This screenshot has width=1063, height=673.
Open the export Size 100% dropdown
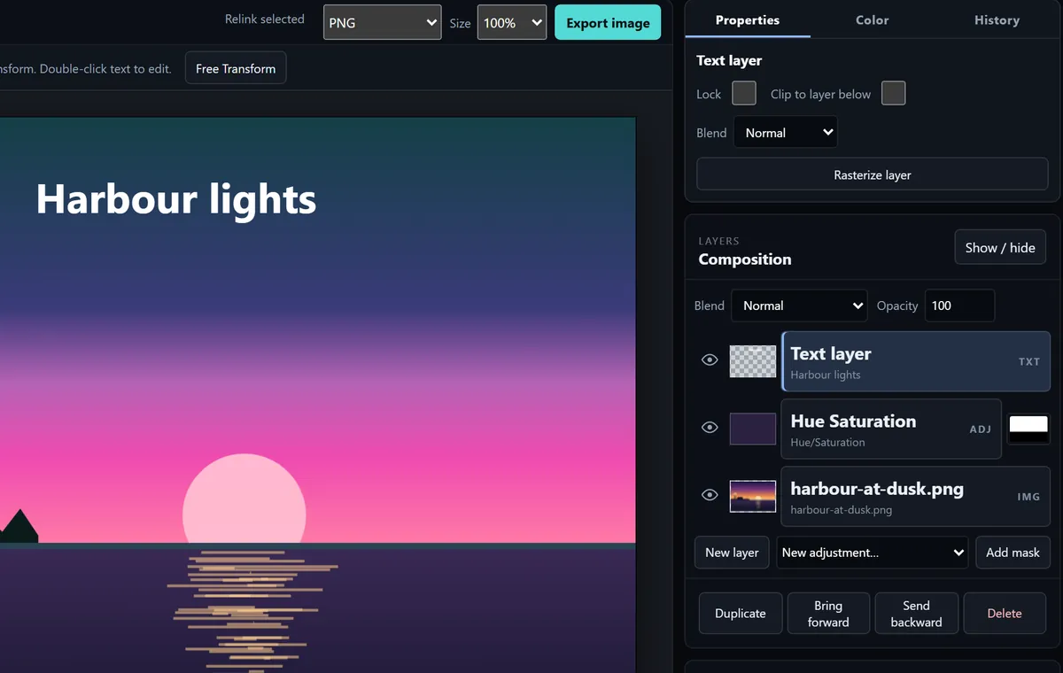pyautogui.click(x=512, y=23)
